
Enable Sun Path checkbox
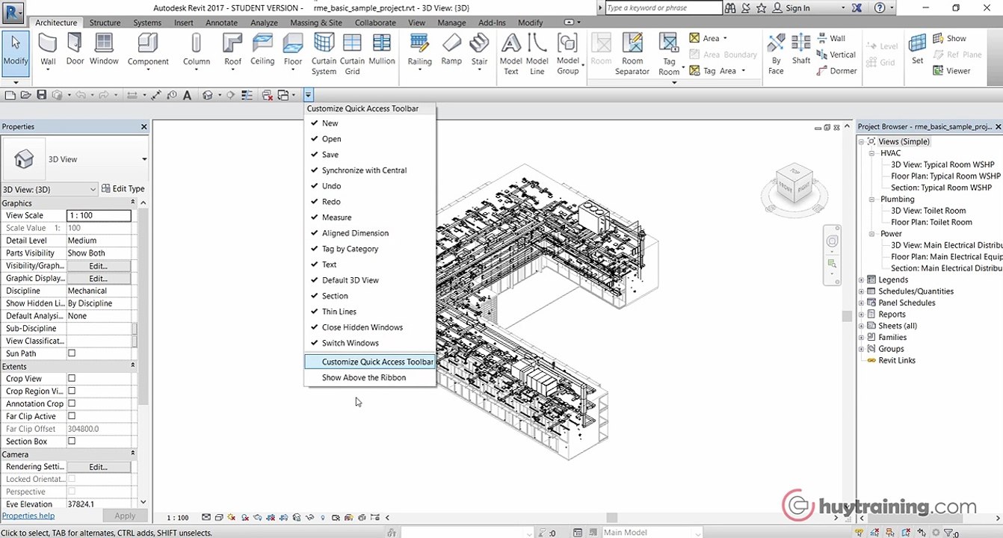coord(72,353)
